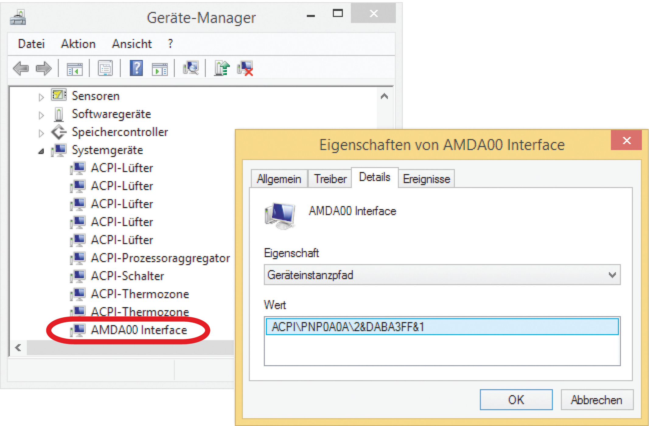Screen dimensions: 649x426
Task: Switch to the Treiber tab
Action: [x=330, y=179]
